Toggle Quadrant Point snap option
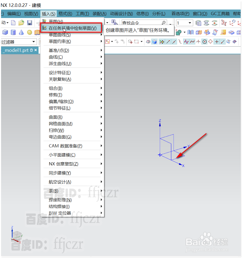242x258 pixels. click(x=211, y=42)
